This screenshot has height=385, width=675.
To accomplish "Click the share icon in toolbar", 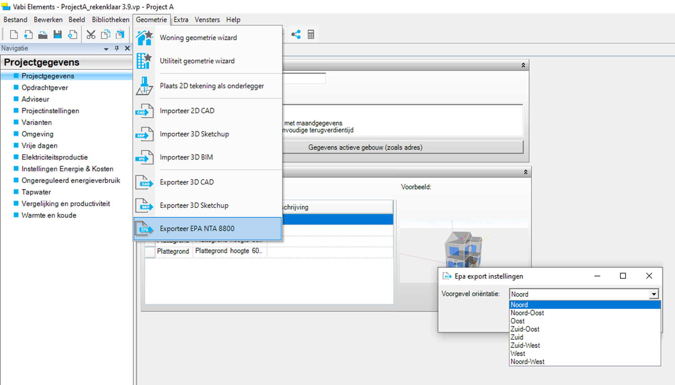I will [296, 34].
